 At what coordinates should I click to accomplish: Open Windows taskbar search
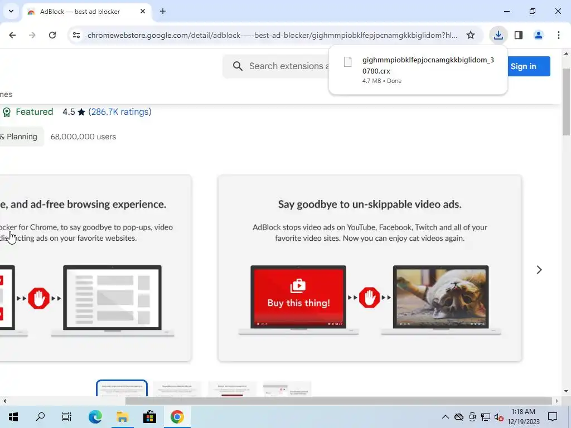tap(40, 417)
